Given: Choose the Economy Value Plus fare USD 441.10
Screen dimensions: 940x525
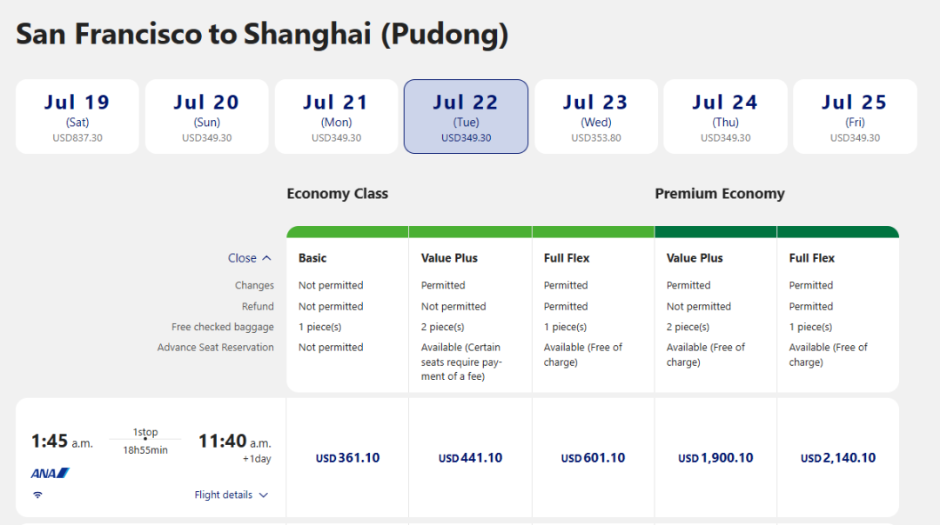Looking at the screenshot, I should click(x=470, y=458).
